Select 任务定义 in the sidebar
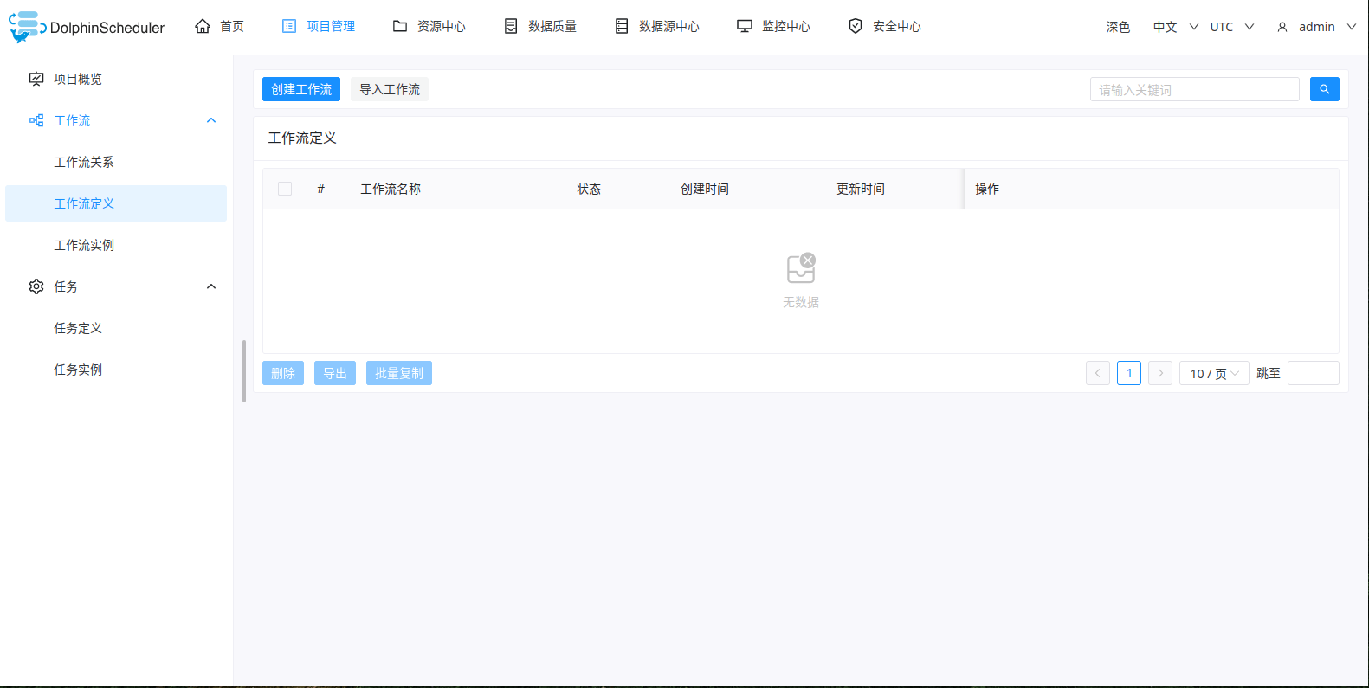Viewport: 1369px width, 688px height. point(78,328)
